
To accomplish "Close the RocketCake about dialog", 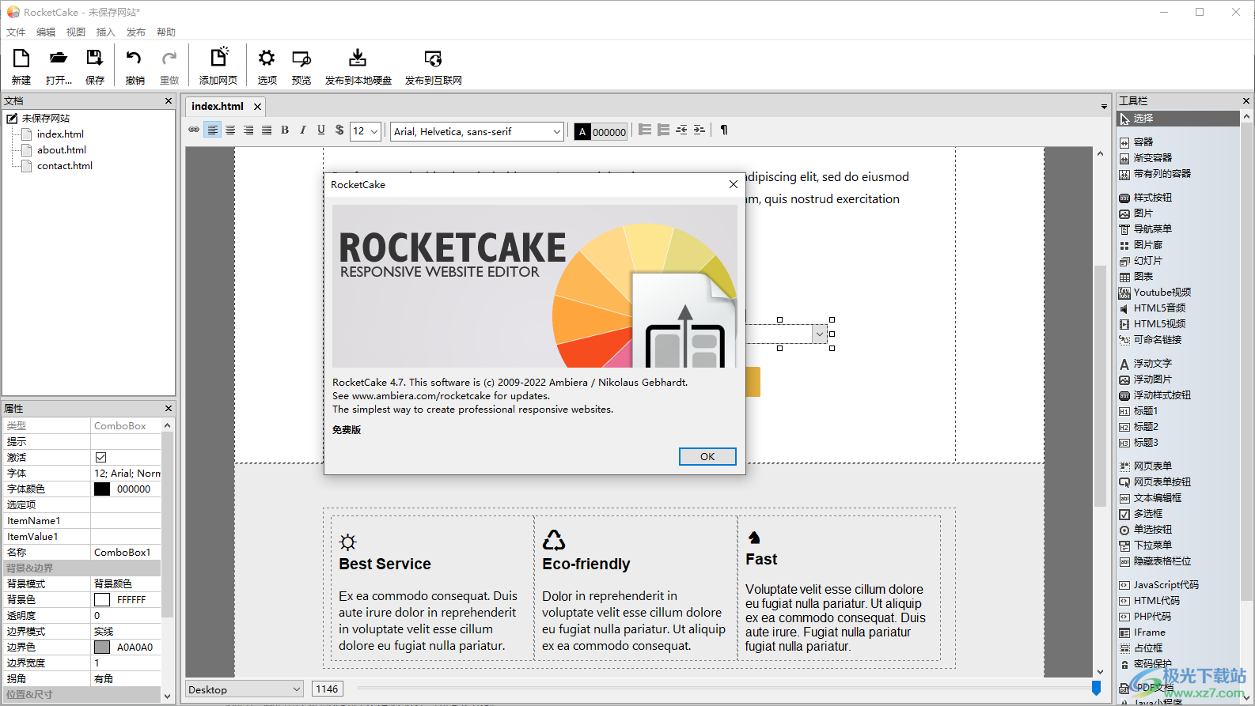I will [x=734, y=184].
